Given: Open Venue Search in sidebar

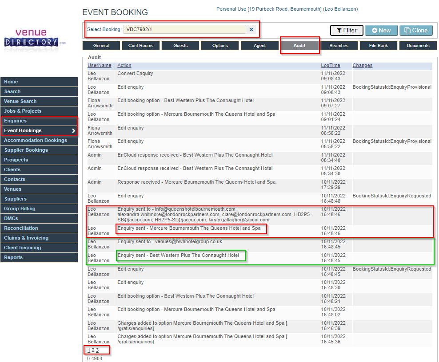Looking at the screenshot, I should [39, 102].
